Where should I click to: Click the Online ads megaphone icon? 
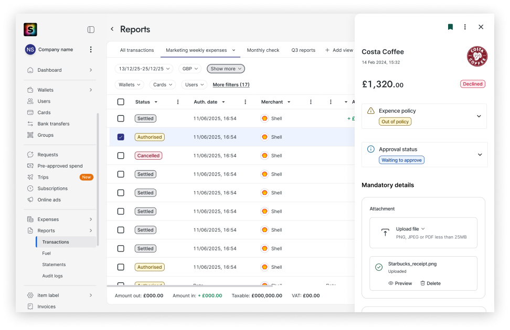(30, 200)
